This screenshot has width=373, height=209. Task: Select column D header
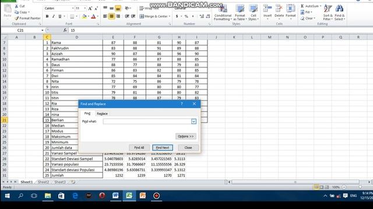click(76, 37)
